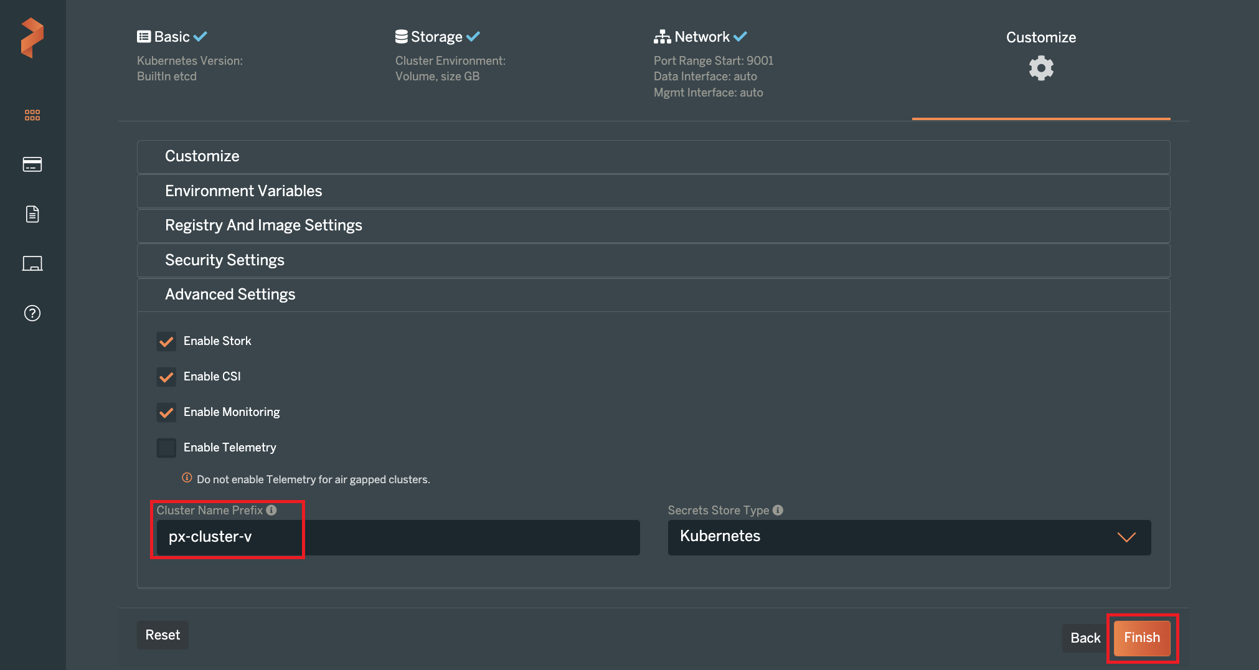Open the document icon in sidebar
Screen dimensions: 1259x670
coord(32,214)
